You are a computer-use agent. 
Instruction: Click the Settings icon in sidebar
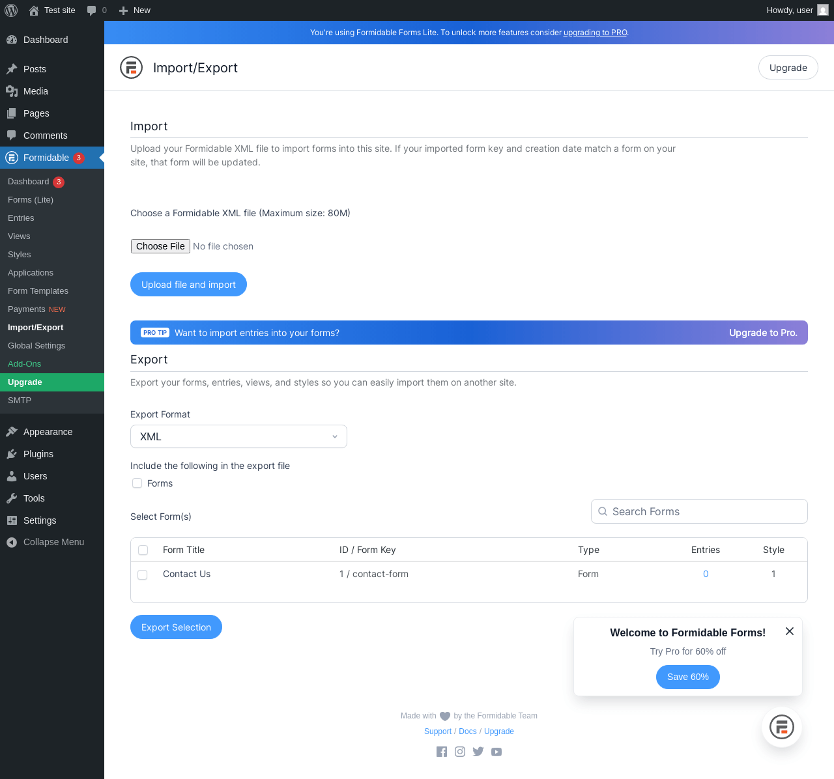click(x=12, y=520)
